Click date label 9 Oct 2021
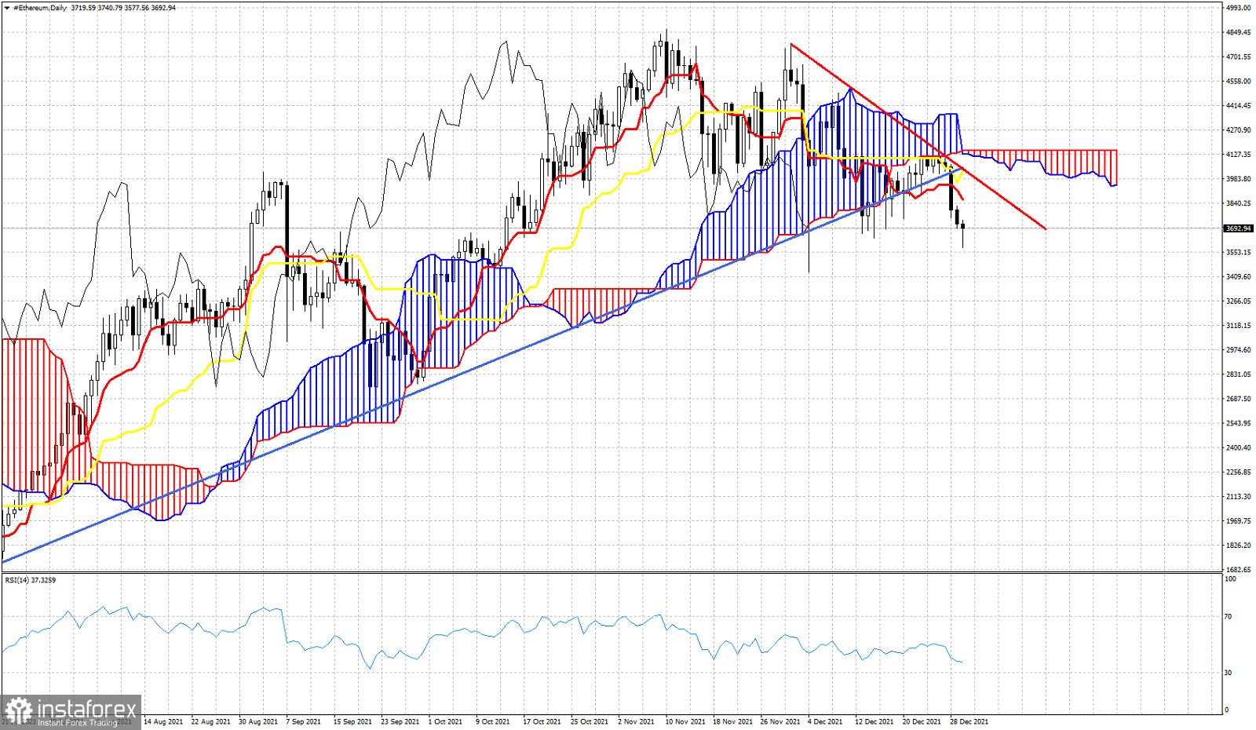Screen dimensions: 1256x730 pos(493,721)
